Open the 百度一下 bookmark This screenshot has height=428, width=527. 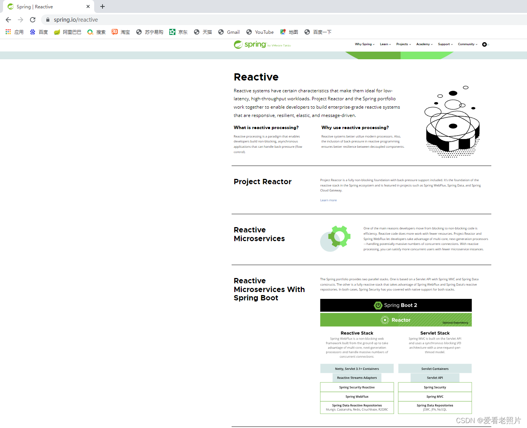coord(318,32)
